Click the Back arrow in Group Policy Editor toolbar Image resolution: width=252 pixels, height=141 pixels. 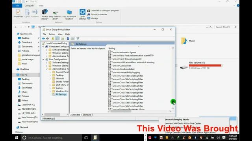tap(43, 38)
